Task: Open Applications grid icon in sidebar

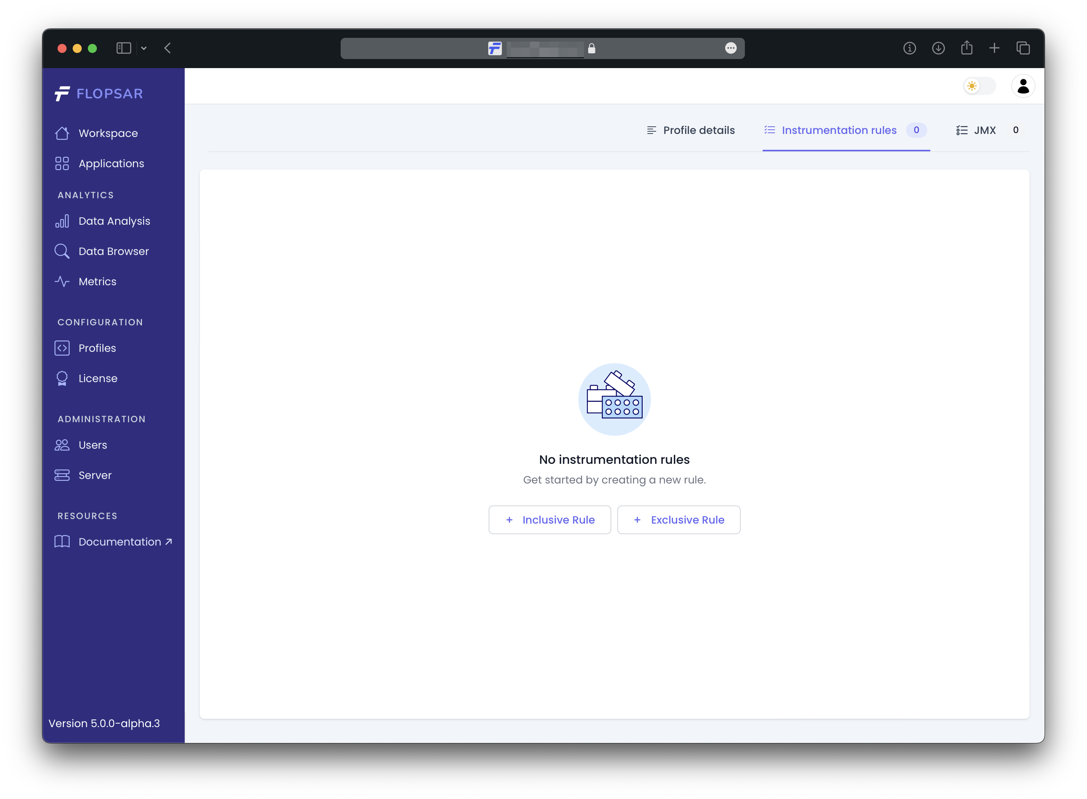Action: click(62, 163)
